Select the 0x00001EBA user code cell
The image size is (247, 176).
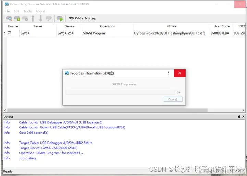pyautogui.click(x=221, y=33)
